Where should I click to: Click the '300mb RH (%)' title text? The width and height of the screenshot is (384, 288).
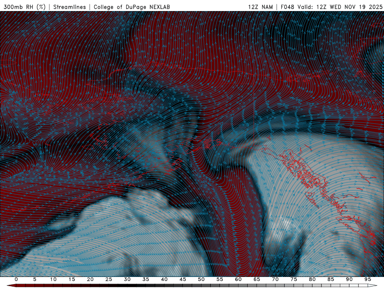[24, 7]
